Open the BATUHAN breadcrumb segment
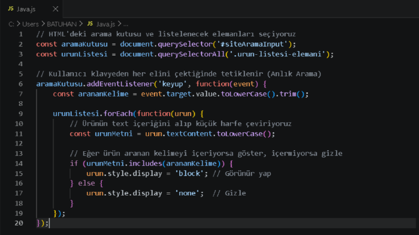The width and height of the screenshot is (419, 235). pos(62,24)
